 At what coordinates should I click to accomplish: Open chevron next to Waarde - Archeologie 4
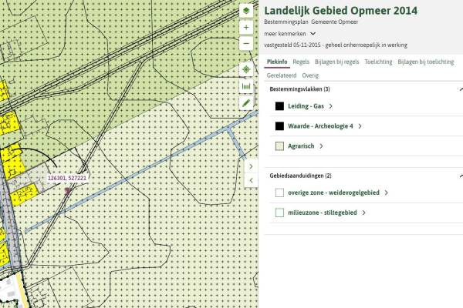point(360,126)
